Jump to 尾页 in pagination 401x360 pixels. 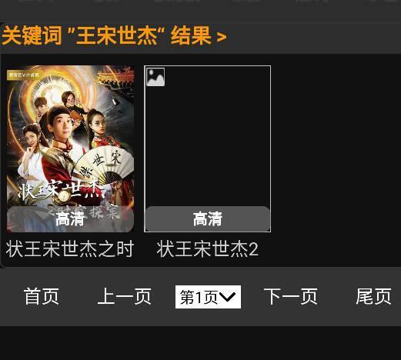[374, 296]
